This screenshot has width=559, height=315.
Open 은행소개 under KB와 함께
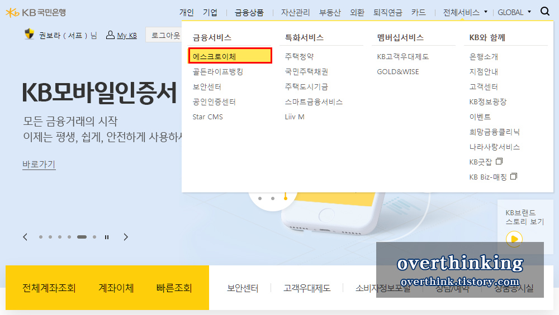click(x=484, y=56)
